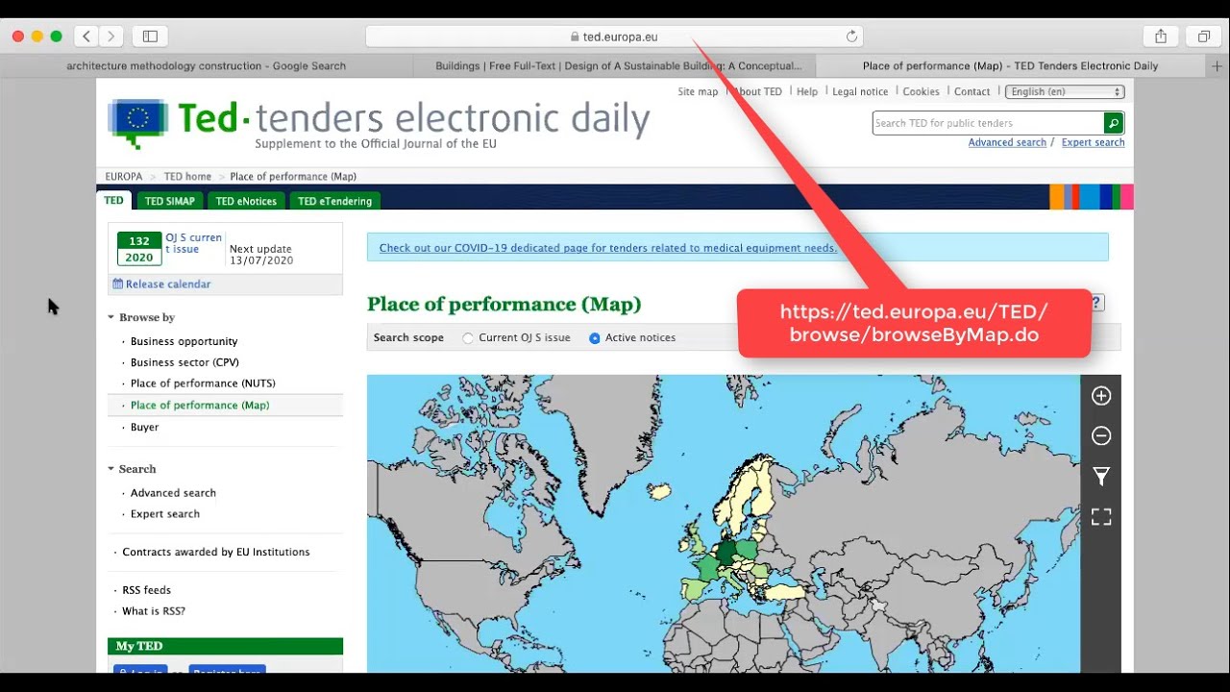This screenshot has height=692, width=1230.
Task: Toggle Safari sidebar button
Action: pos(150,37)
